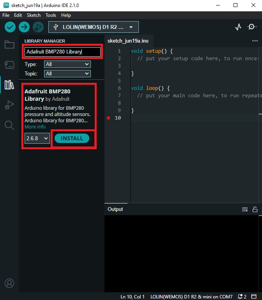Open the Topic filter dropdown
The image size is (262, 300).
[67, 74]
